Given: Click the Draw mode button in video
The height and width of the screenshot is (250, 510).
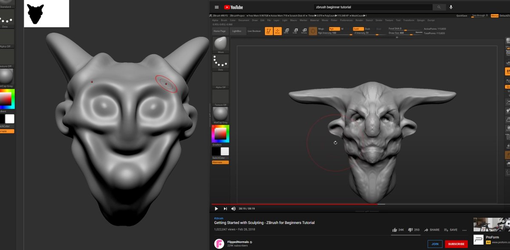Looking at the screenshot, I should (277, 31).
